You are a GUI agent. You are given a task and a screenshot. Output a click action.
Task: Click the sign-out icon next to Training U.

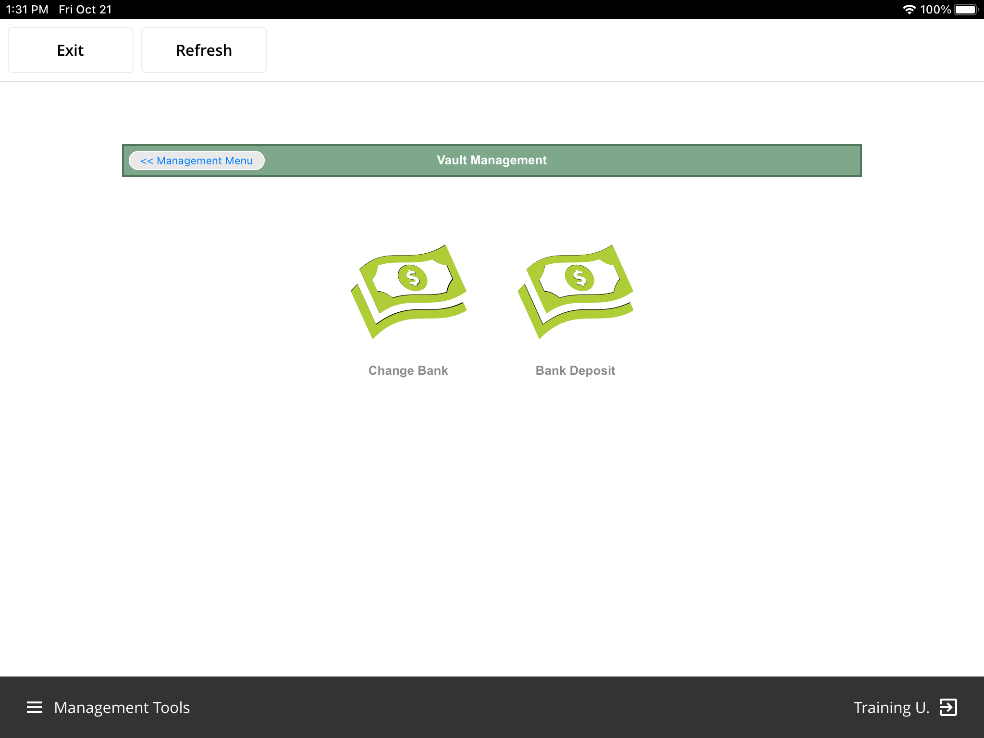coord(947,707)
